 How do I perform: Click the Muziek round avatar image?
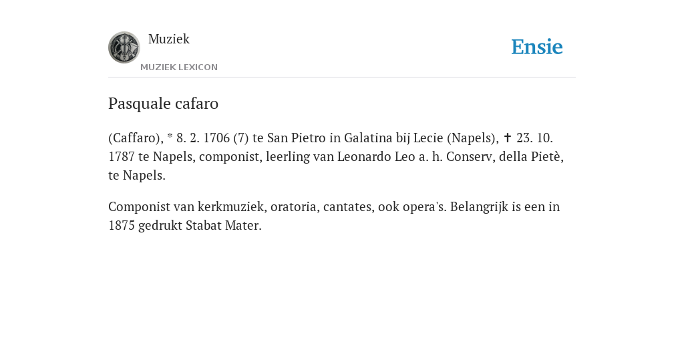pyautogui.click(x=124, y=47)
